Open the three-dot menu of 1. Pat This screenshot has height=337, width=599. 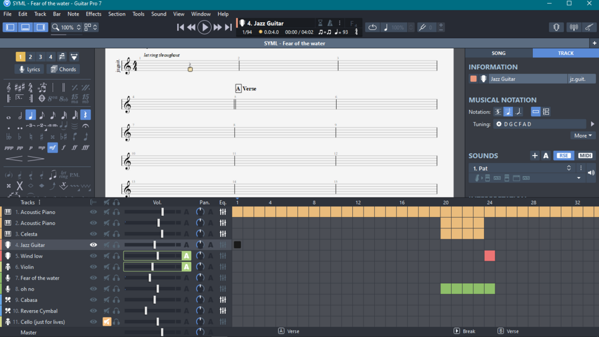coord(581,168)
